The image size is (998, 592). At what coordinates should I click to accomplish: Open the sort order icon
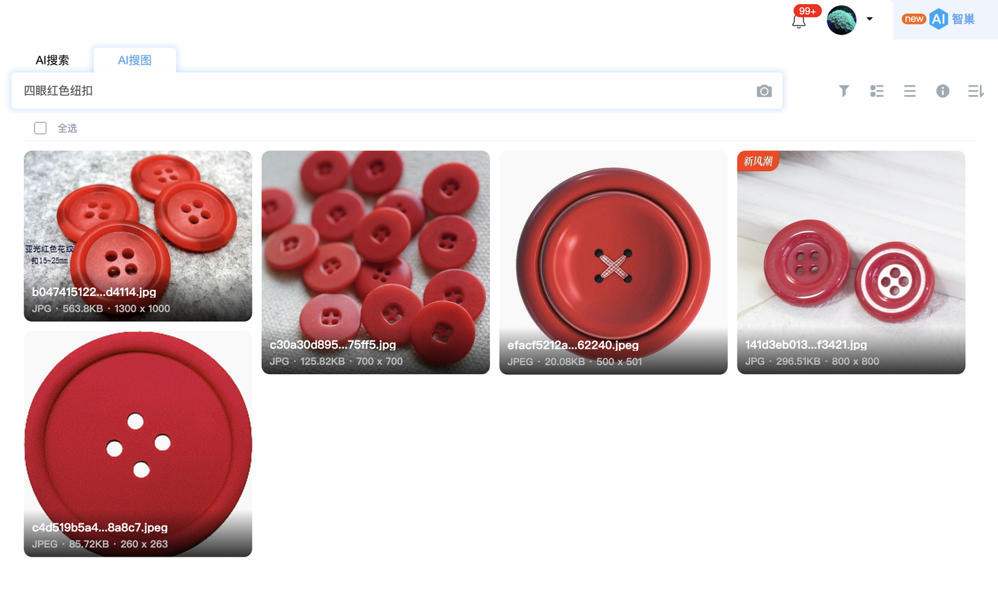976,91
